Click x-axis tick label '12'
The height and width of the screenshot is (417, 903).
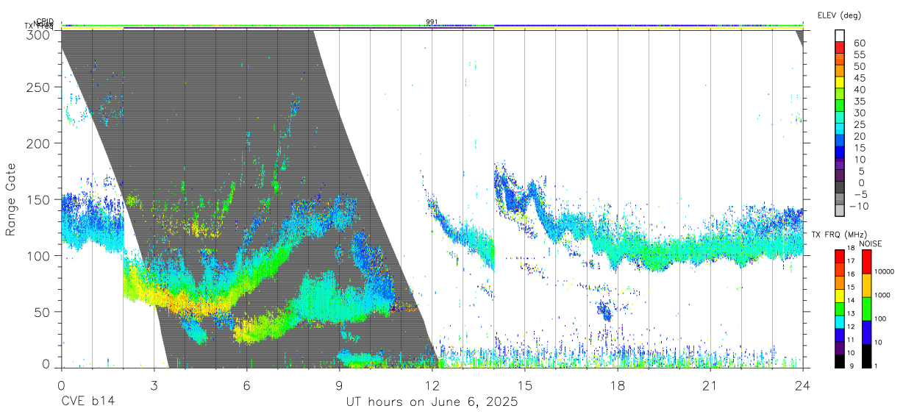click(x=432, y=385)
